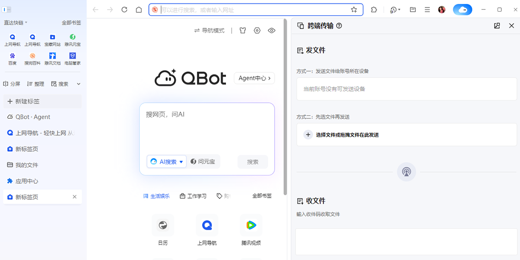Click the 整理 organize tabs button
This screenshot has width=520, height=260.
pos(36,84)
